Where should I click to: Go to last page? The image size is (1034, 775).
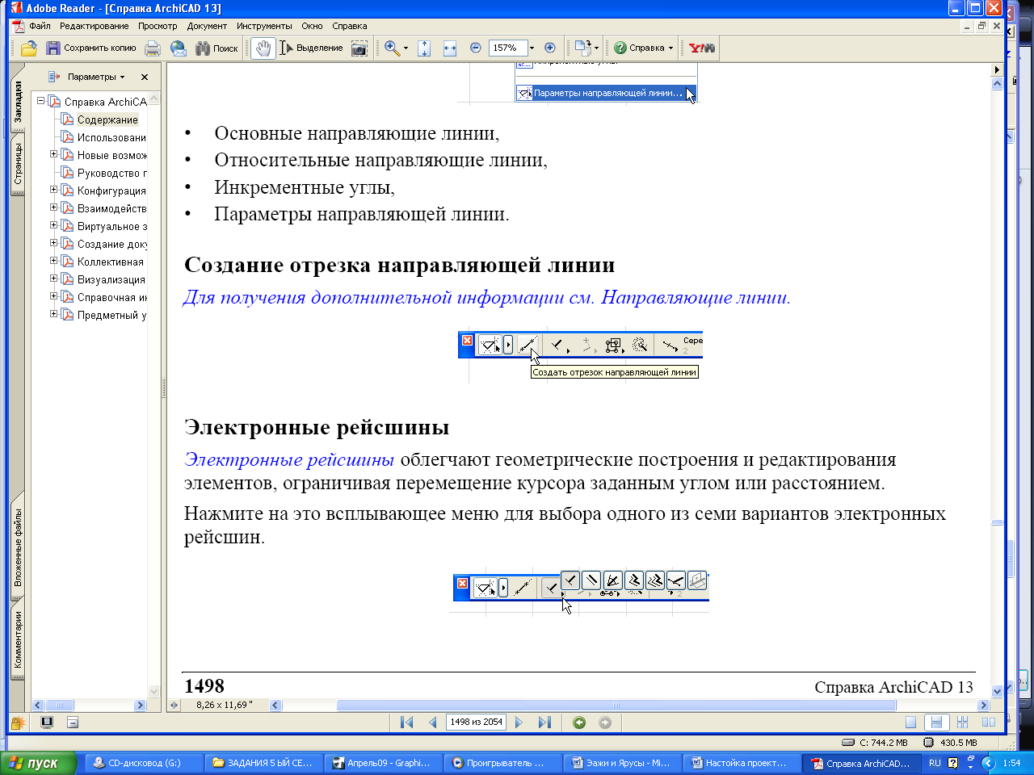[x=544, y=723]
